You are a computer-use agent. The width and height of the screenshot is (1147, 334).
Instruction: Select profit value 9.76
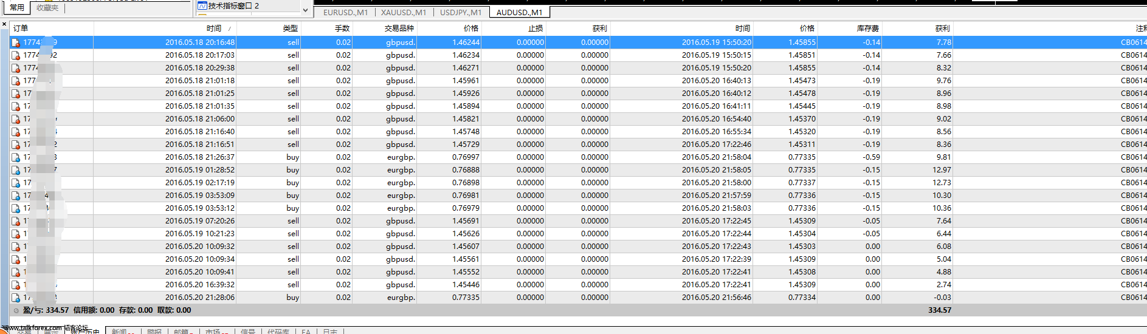944,81
